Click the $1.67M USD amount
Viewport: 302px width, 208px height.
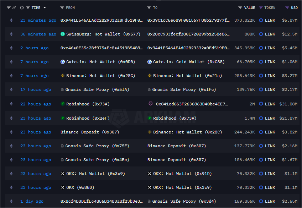[290, 160]
